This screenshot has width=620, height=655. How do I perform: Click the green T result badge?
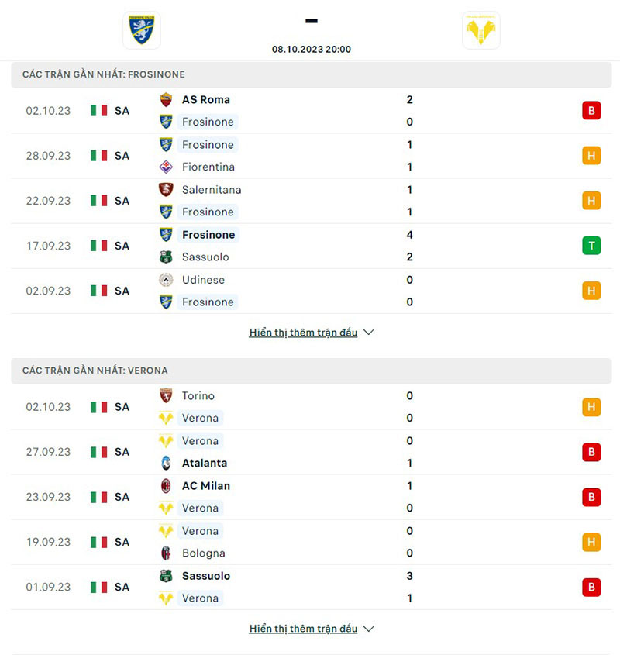pyautogui.click(x=591, y=246)
